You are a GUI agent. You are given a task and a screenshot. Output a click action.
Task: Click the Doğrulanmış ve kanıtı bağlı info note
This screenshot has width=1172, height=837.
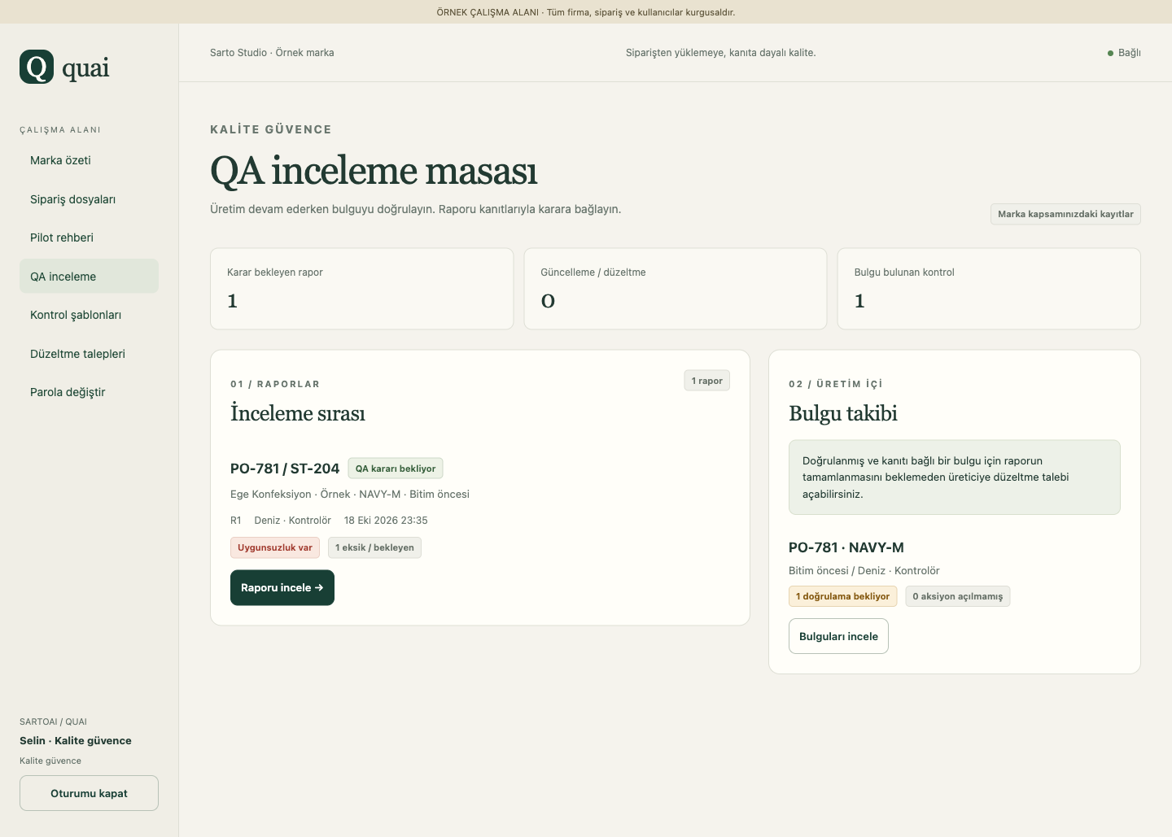pos(955,477)
